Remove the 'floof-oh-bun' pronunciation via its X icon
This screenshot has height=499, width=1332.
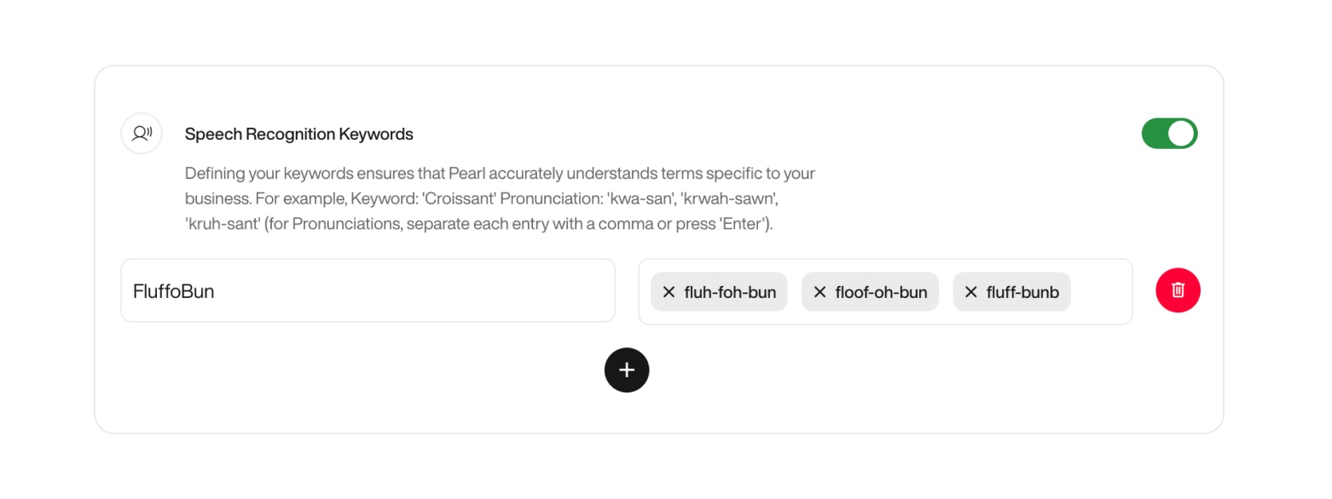pos(819,291)
